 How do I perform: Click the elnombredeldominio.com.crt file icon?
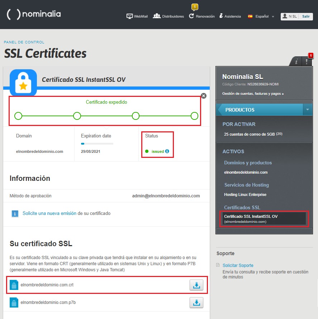click(x=14, y=284)
